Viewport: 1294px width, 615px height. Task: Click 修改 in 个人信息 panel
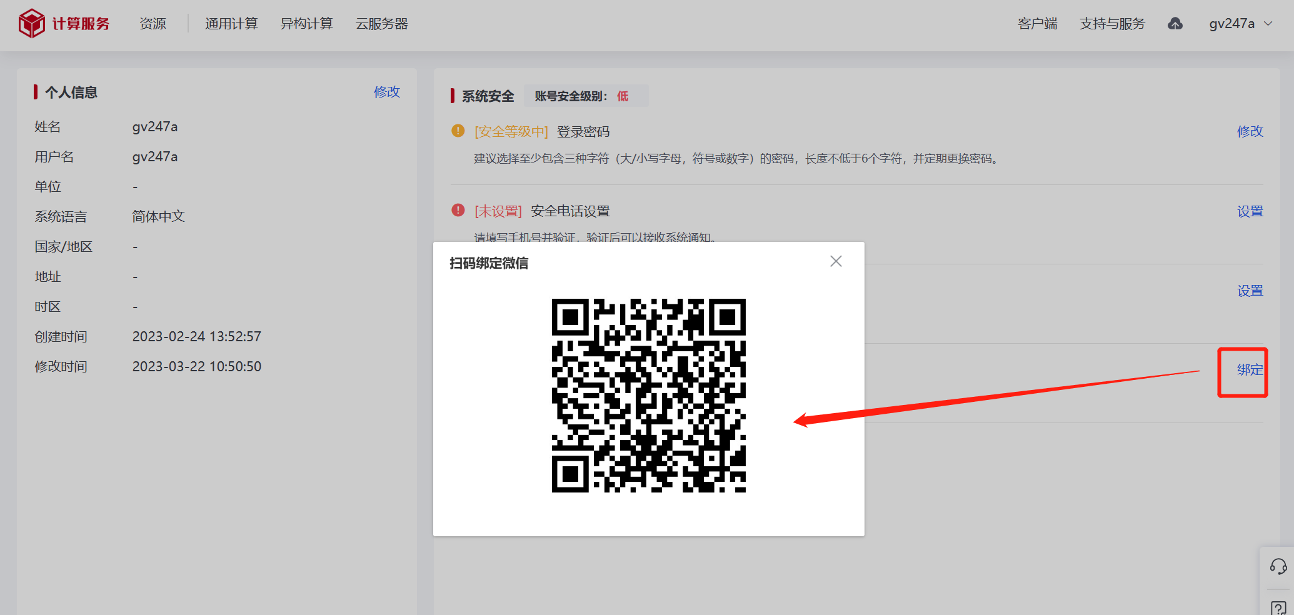click(x=387, y=92)
